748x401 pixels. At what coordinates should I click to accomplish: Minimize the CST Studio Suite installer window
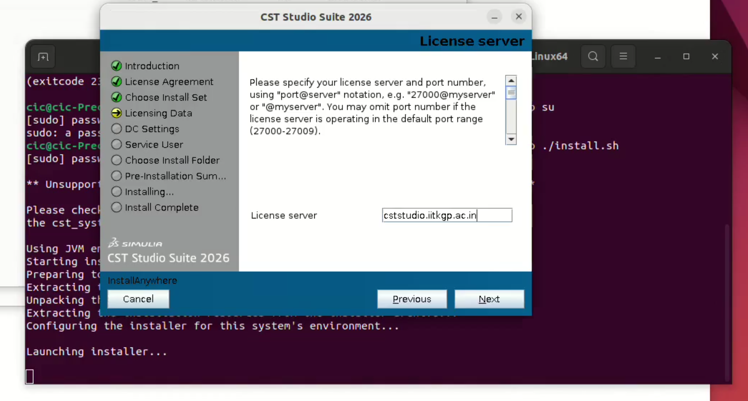click(494, 17)
